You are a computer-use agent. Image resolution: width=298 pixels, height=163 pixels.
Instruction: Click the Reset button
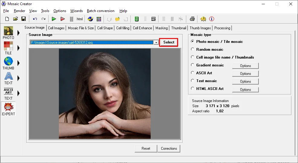point(146,149)
